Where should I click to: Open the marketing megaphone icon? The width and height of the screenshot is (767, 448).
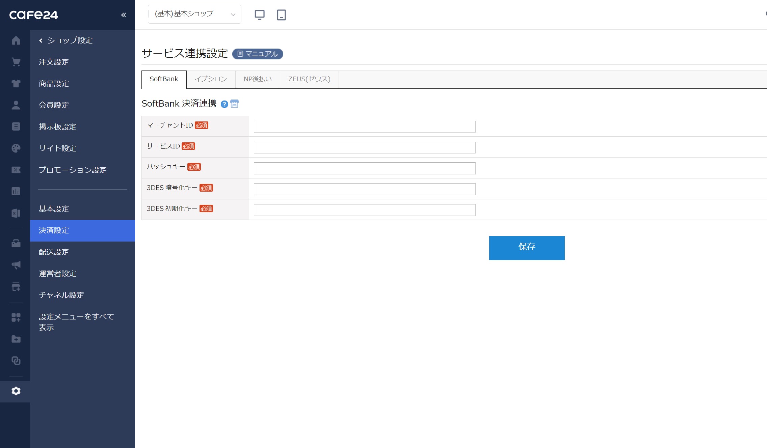click(x=16, y=265)
